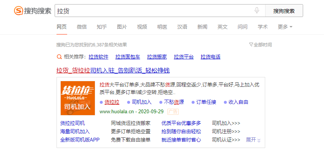
Task: Switch to the 新闻 tab
Action: coord(202,27)
